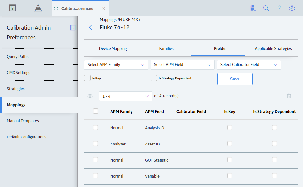Switch to the Families tab

166,48
